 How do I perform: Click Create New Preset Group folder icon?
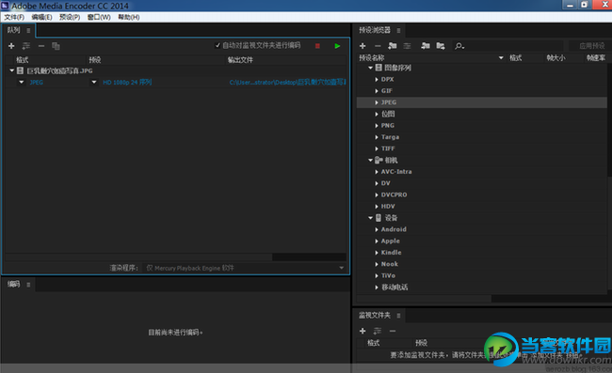tap(393, 46)
